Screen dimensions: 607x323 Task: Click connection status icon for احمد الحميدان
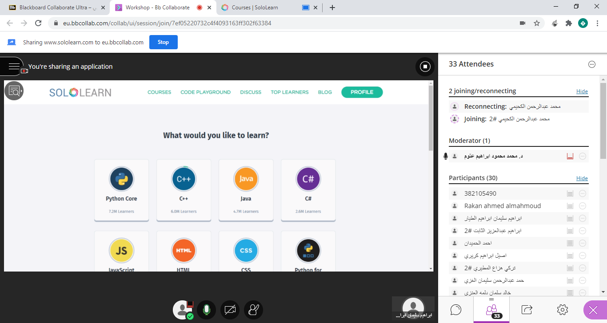(570, 243)
